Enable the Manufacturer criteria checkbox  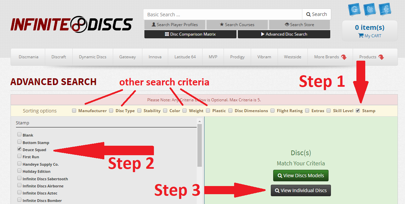tap(74, 110)
